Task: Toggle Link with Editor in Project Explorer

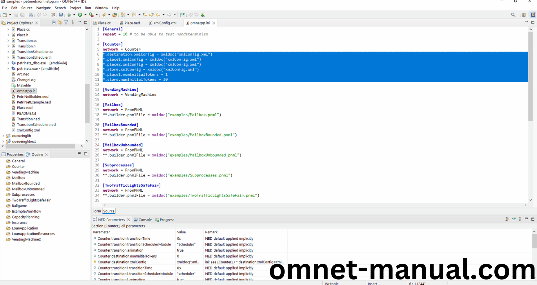Action: point(60,22)
